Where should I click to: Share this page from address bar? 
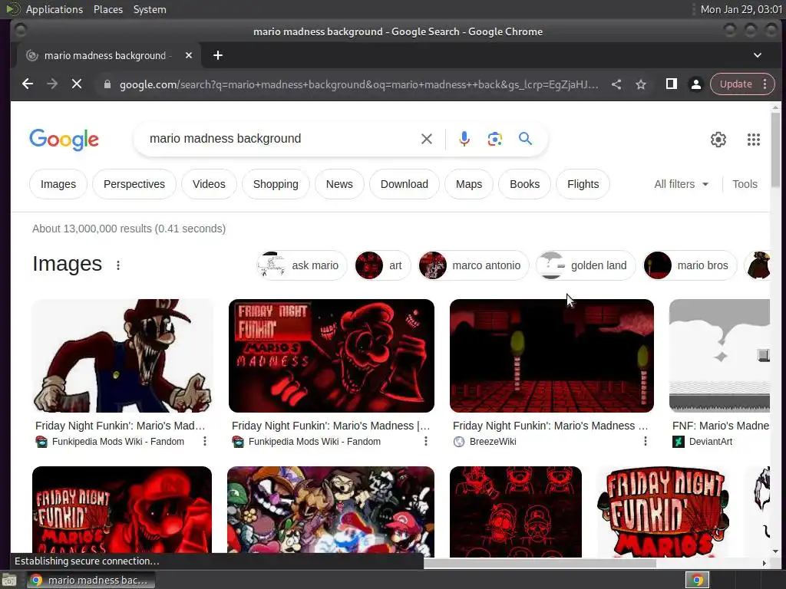[616, 84]
